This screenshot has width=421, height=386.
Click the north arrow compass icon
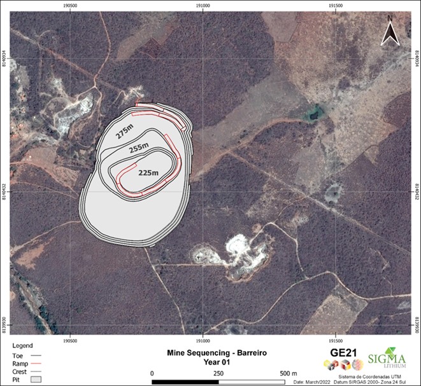tap(389, 32)
